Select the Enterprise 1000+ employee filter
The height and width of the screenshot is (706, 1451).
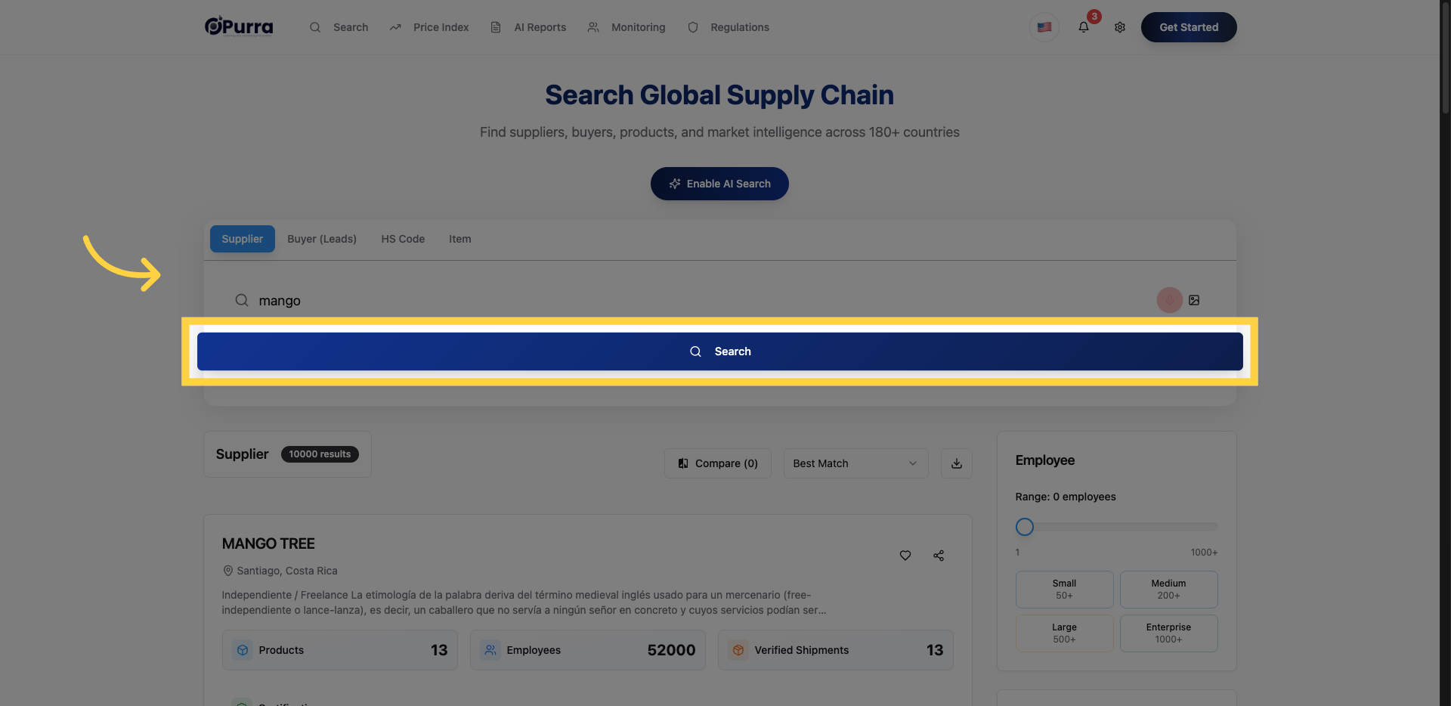click(1168, 633)
